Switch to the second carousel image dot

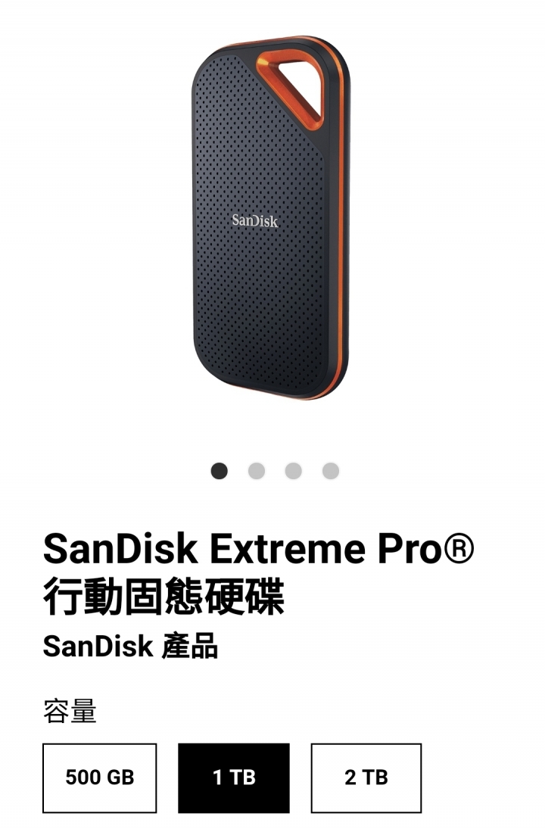pyautogui.click(x=257, y=471)
